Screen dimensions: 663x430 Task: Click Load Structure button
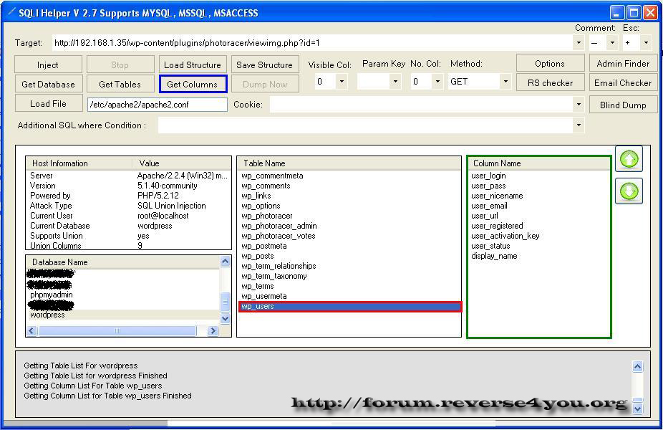tap(193, 64)
